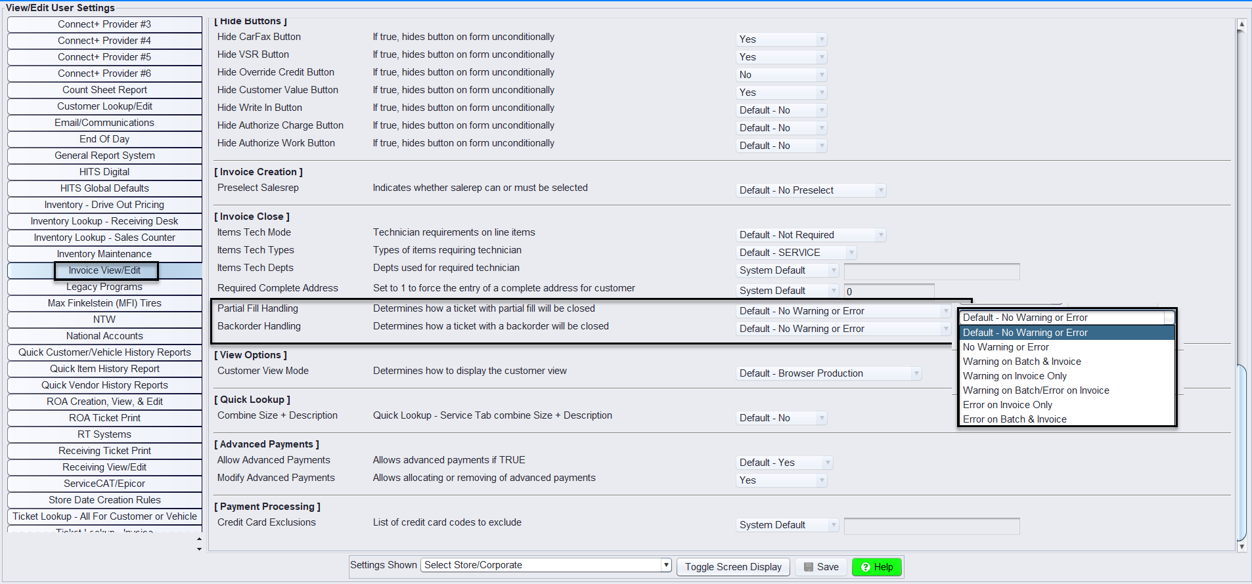
Task: Open the Preselect Salesrep dropdown
Action: pos(811,190)
